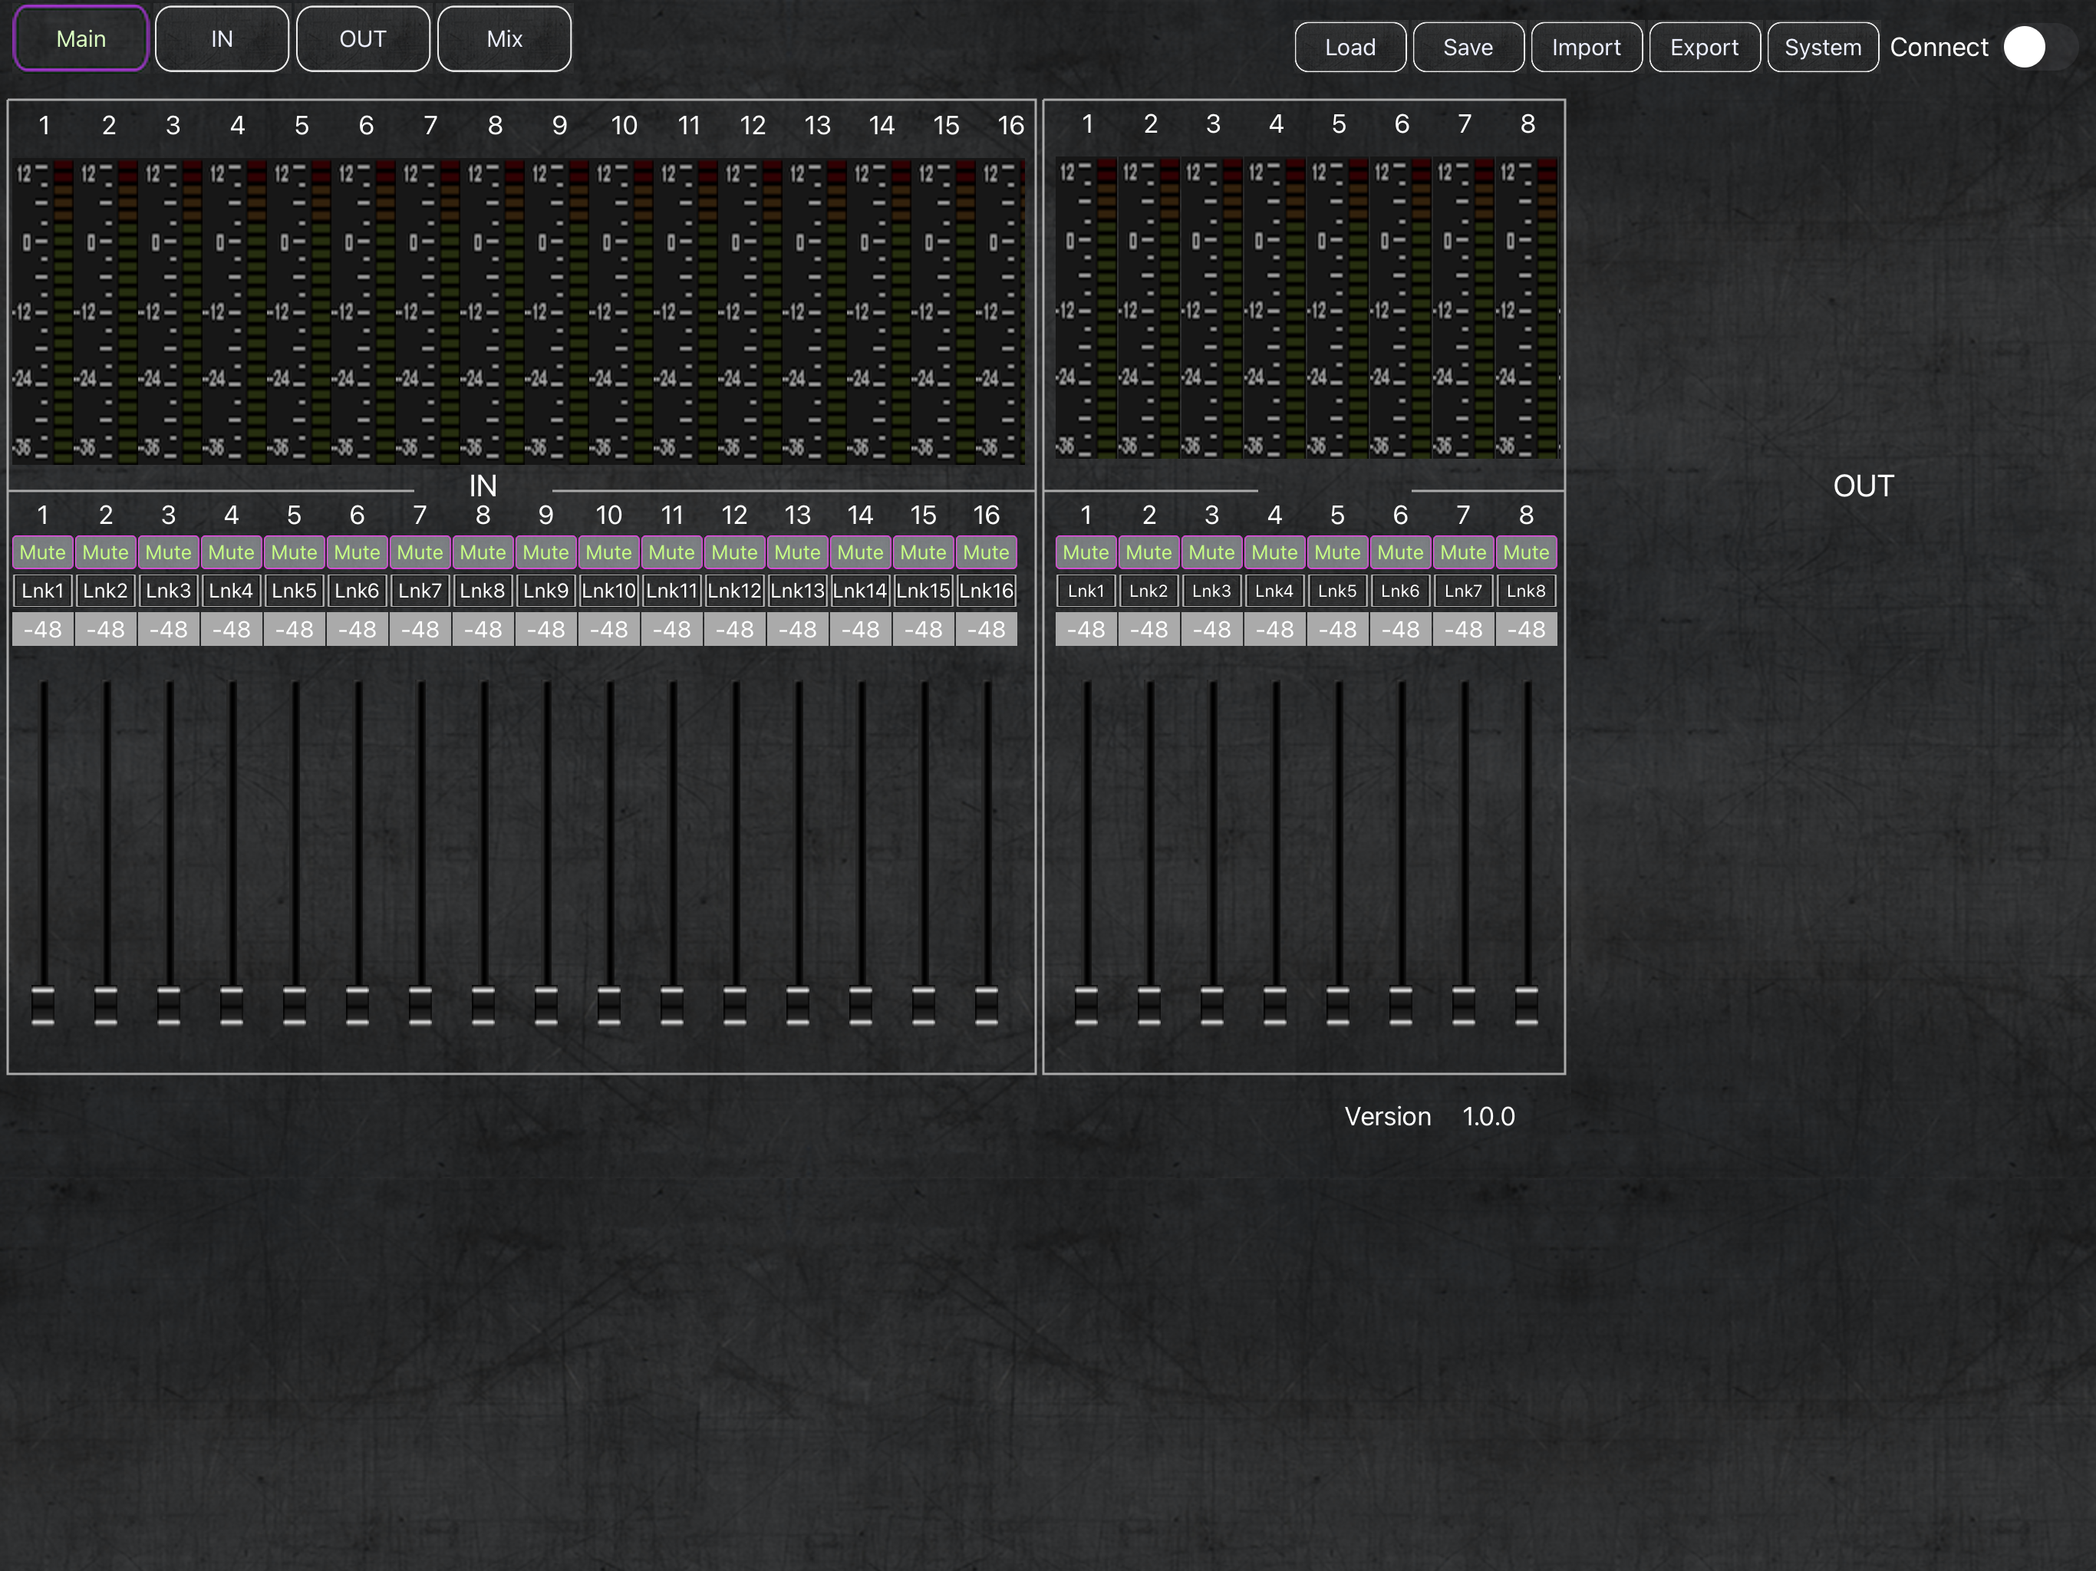Mute input channel 8
The width and height of the screenshot is (2096, 1571).
pyautogui.click(x=483, y=552)
